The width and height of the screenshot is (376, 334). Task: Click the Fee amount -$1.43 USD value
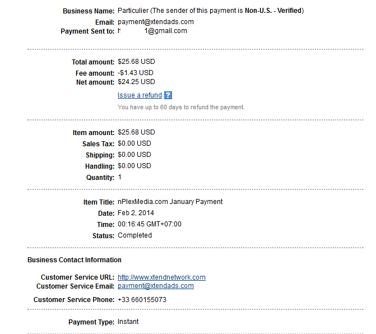(135, 73)
